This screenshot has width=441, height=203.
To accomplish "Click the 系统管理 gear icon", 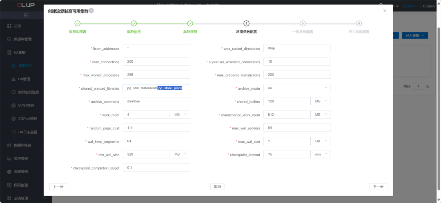I will pyautogui.click(x=9, y=198).
